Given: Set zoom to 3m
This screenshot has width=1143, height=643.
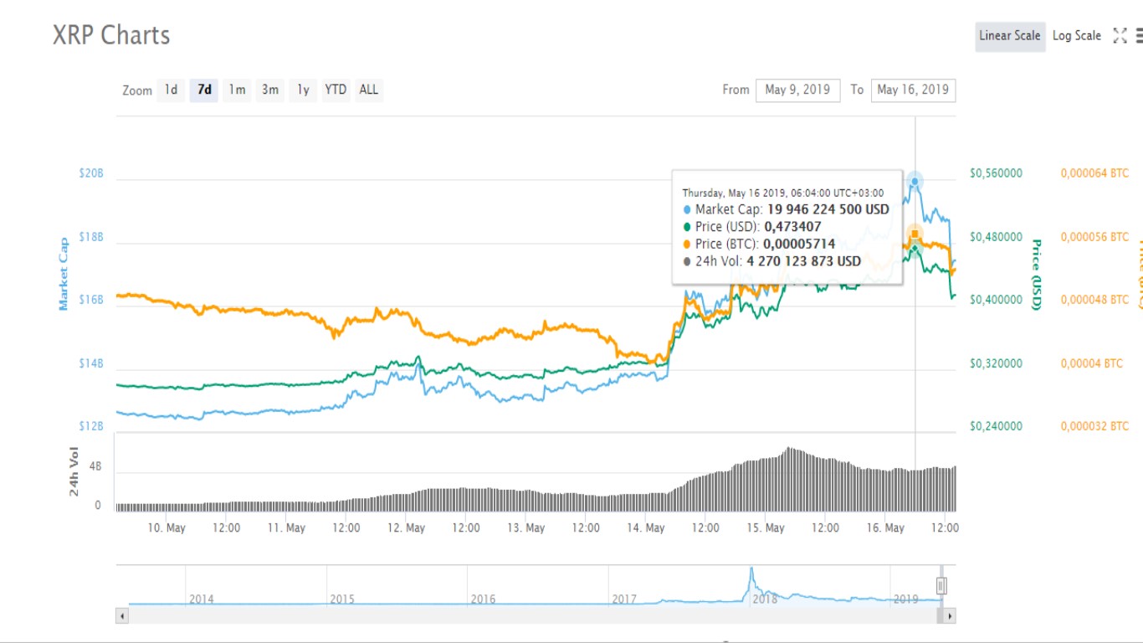Looking at the screenshot, I should 270,90.
